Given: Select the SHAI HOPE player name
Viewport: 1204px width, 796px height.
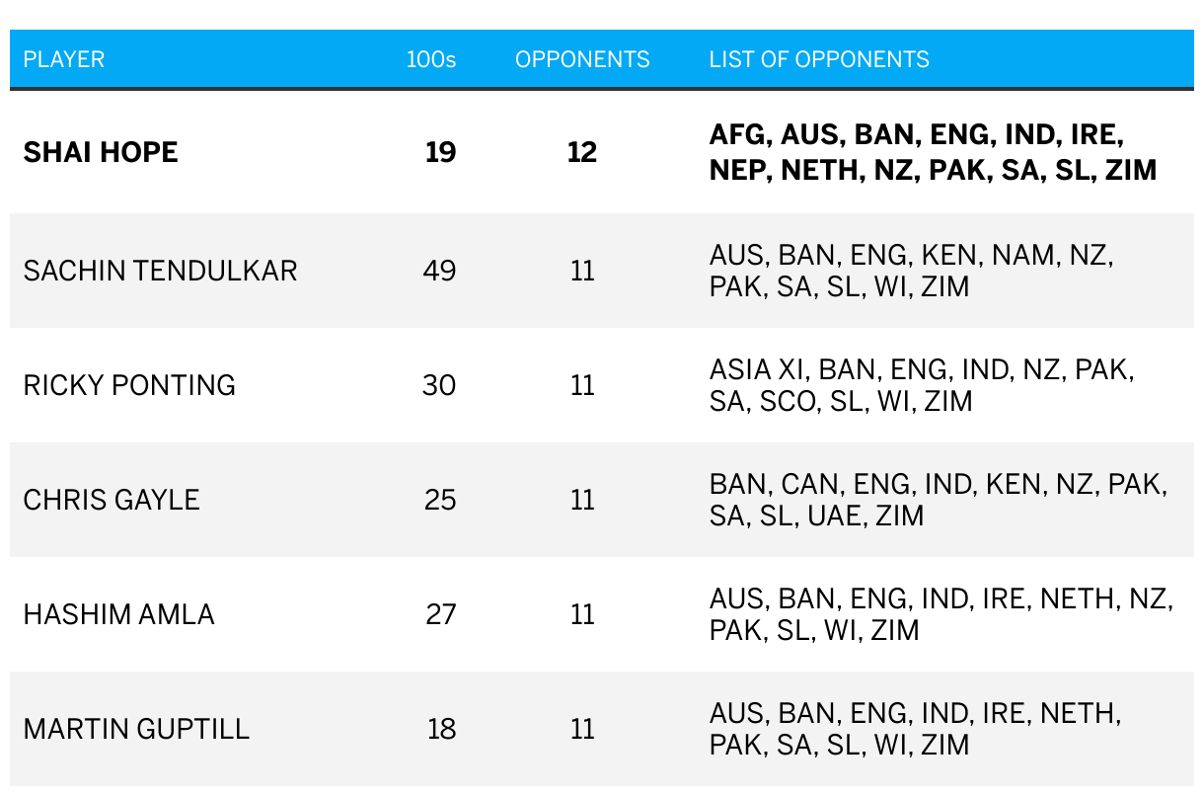Looking at the screenshot, I should click(101, 152).
